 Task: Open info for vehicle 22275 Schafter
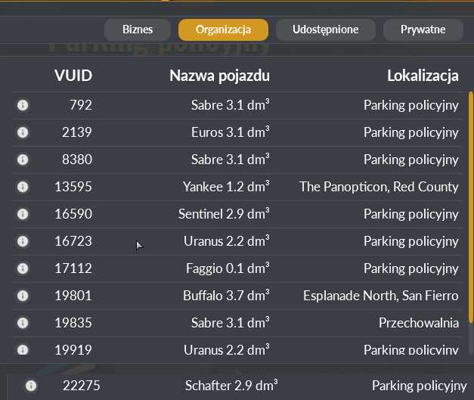tap(31, 386)
